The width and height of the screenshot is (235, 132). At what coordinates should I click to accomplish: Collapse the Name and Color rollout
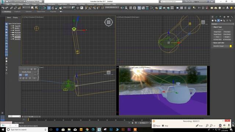(x=218, y=43)
